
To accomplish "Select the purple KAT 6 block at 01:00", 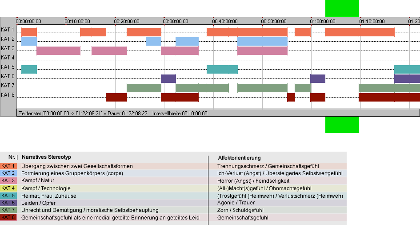I will (x=318, y=78).
